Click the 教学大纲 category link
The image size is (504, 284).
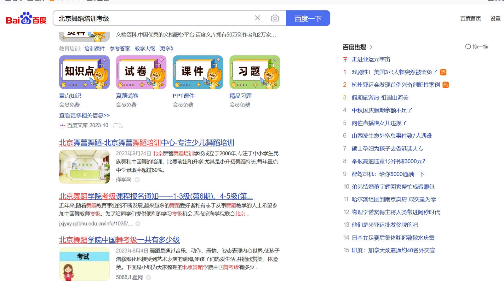click(145, 48)
